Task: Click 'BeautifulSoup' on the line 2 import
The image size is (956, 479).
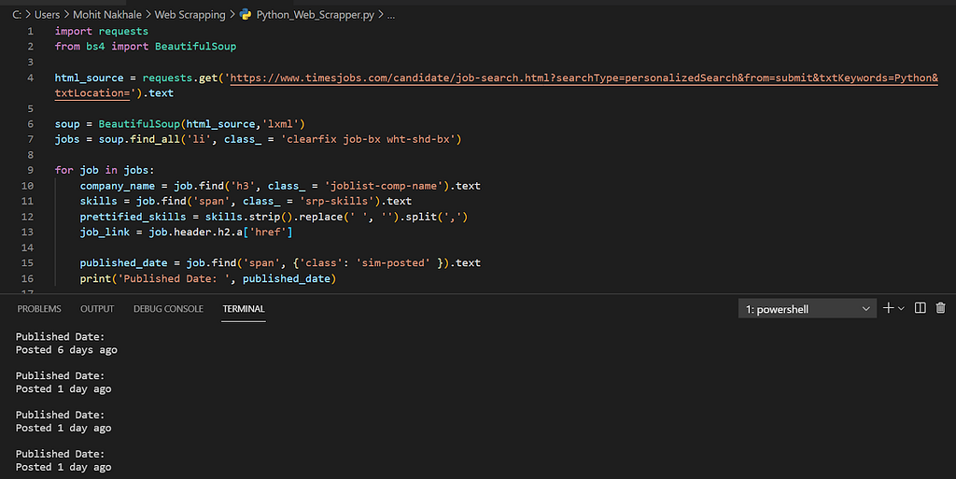Action: 195,47
